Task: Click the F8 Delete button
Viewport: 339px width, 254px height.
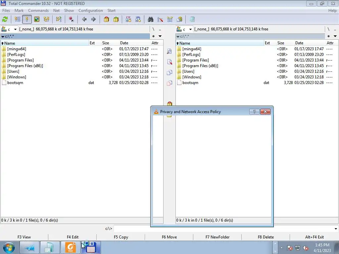Action: [266, 237]
